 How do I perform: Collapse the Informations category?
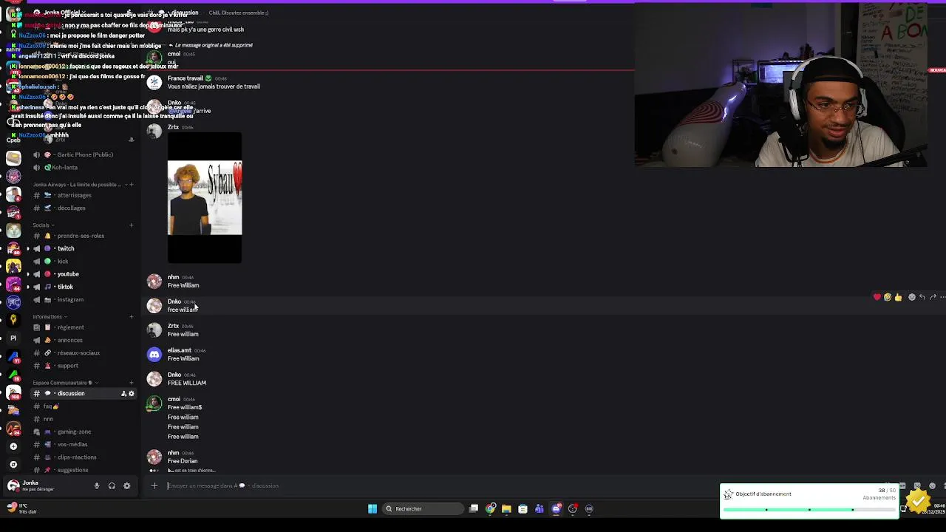pos(50,317)
